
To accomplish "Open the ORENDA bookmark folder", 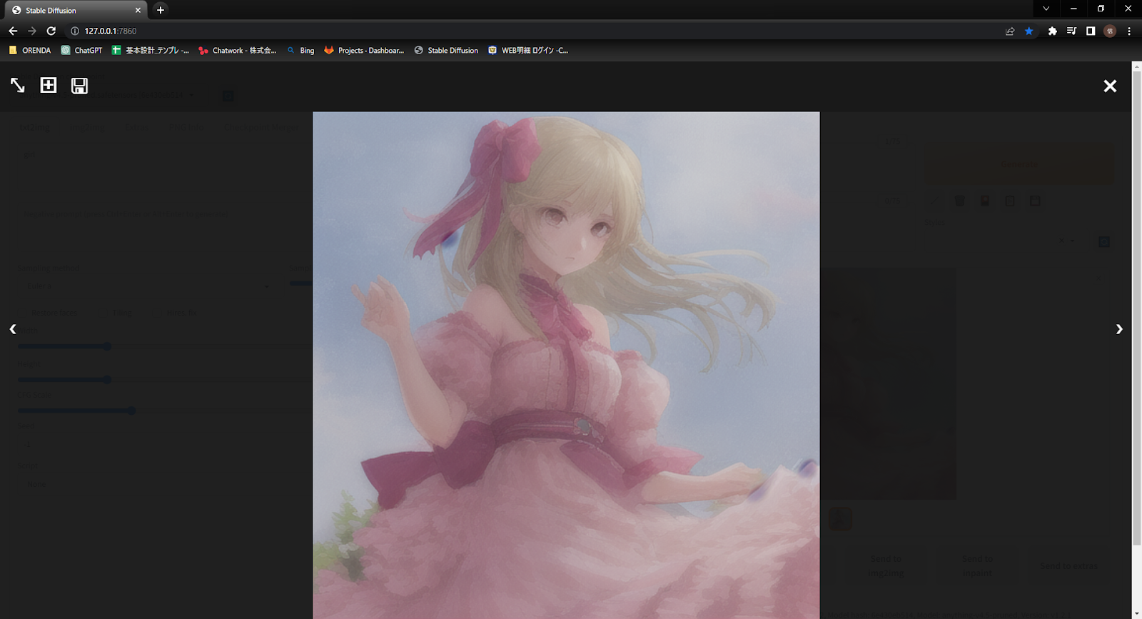I will (30, 50).
